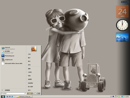Click the user account picture in Start menu
This screenshot has width=130, height=98.
[34, 49]
